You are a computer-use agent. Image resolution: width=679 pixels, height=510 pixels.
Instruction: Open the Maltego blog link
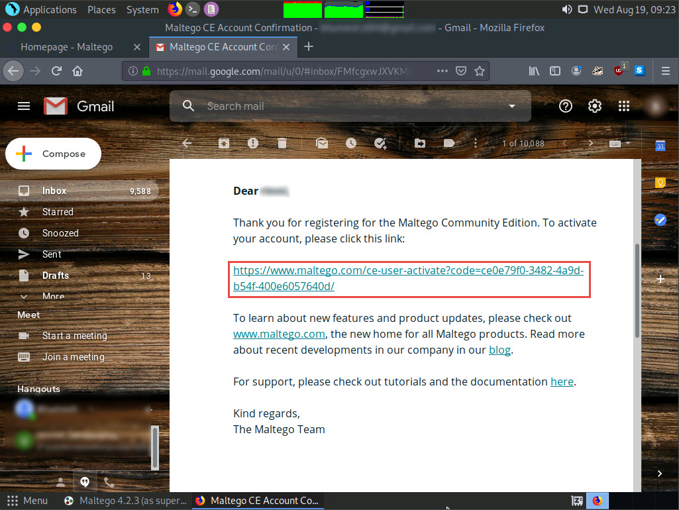click(499, 350)
